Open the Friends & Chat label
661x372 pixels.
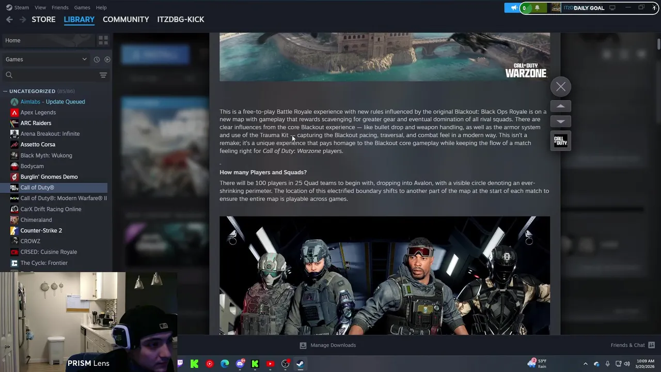[x=627, y=345]
